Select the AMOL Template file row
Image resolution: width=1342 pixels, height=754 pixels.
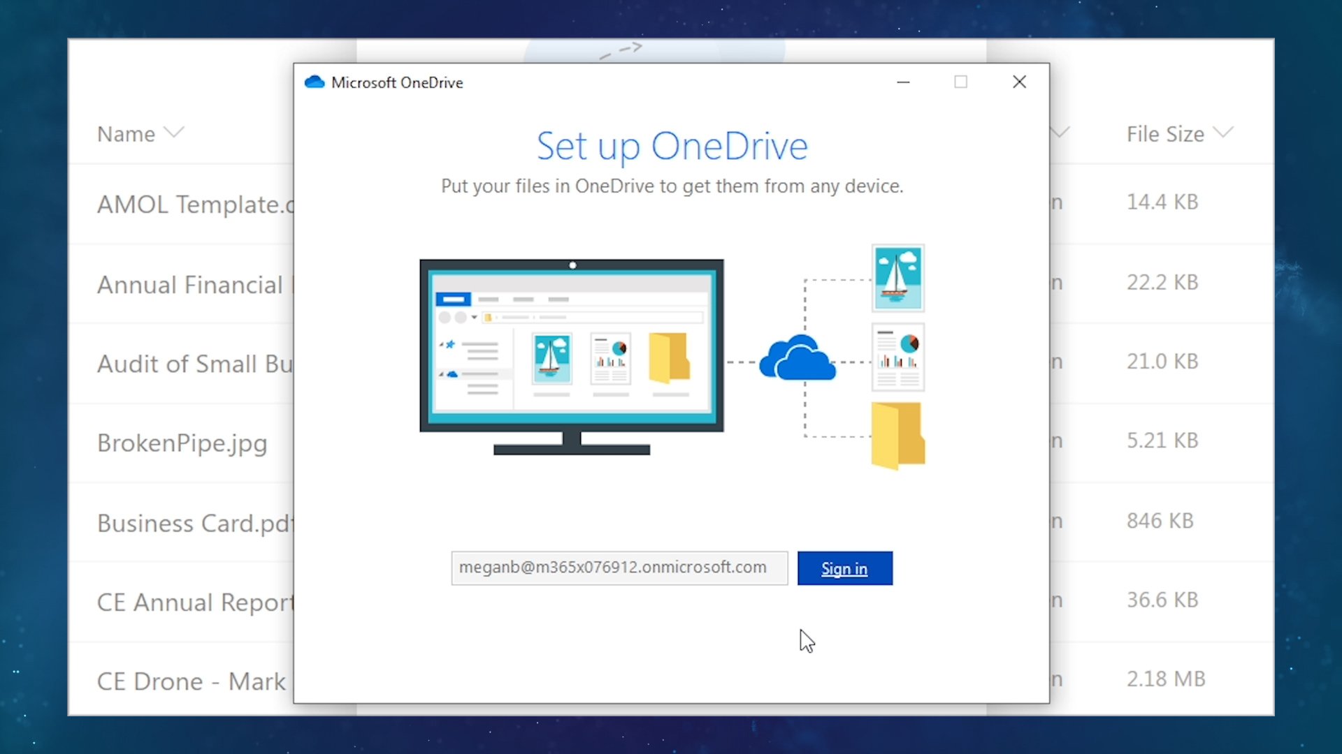pos(195,205)
